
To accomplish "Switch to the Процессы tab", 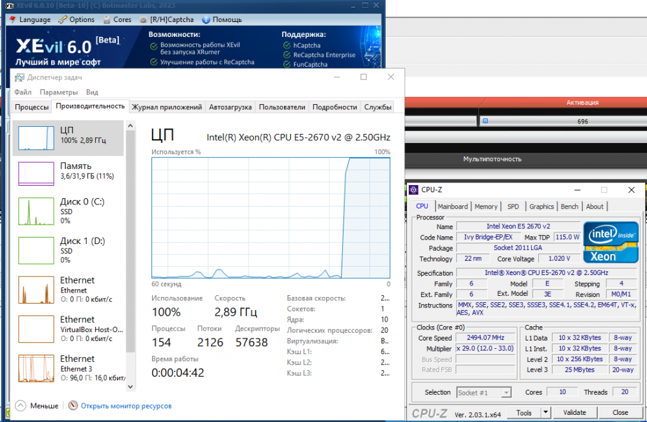I will pyautogui.click(x=32, y=107).
